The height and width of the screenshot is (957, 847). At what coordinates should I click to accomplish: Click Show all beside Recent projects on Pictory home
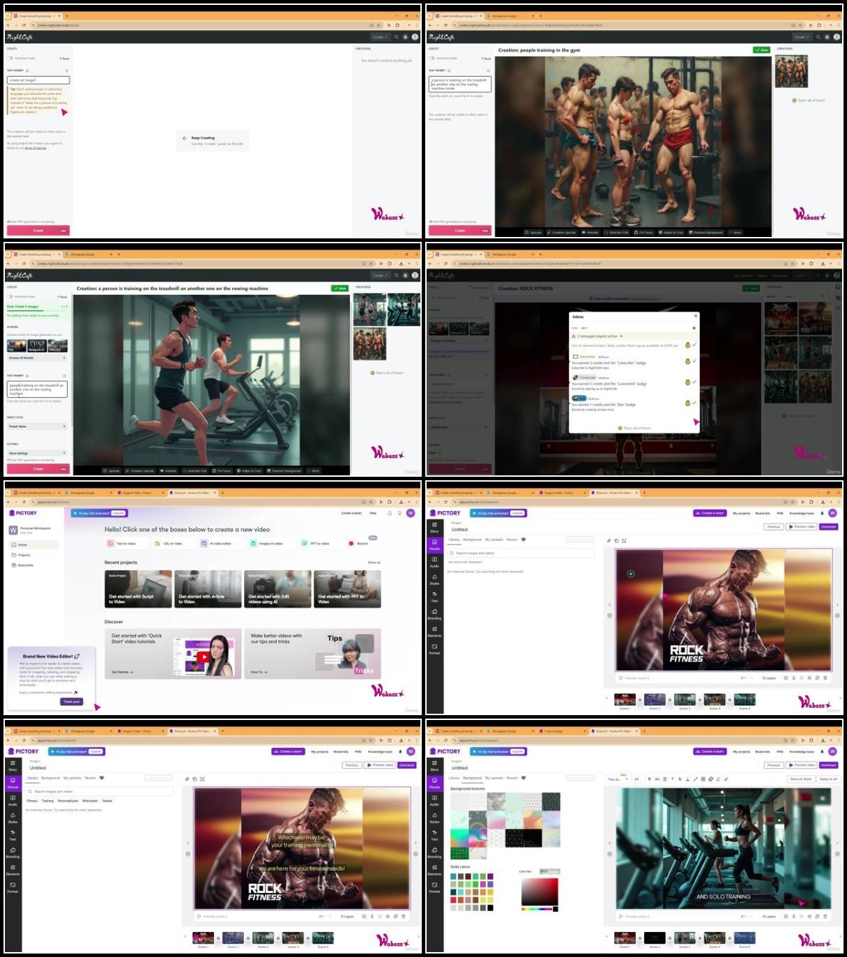(x=374, y=562)
